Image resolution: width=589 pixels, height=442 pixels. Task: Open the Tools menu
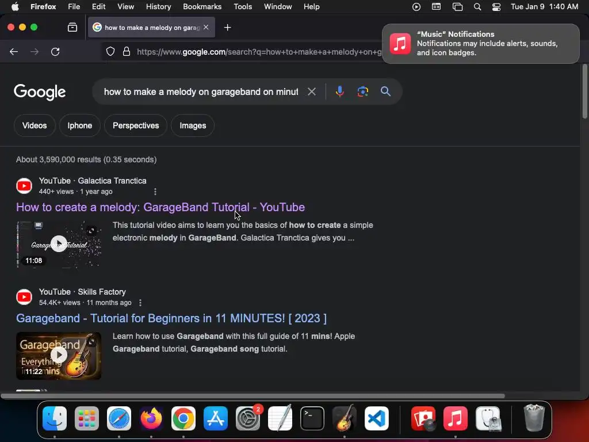tap(243, 7)
